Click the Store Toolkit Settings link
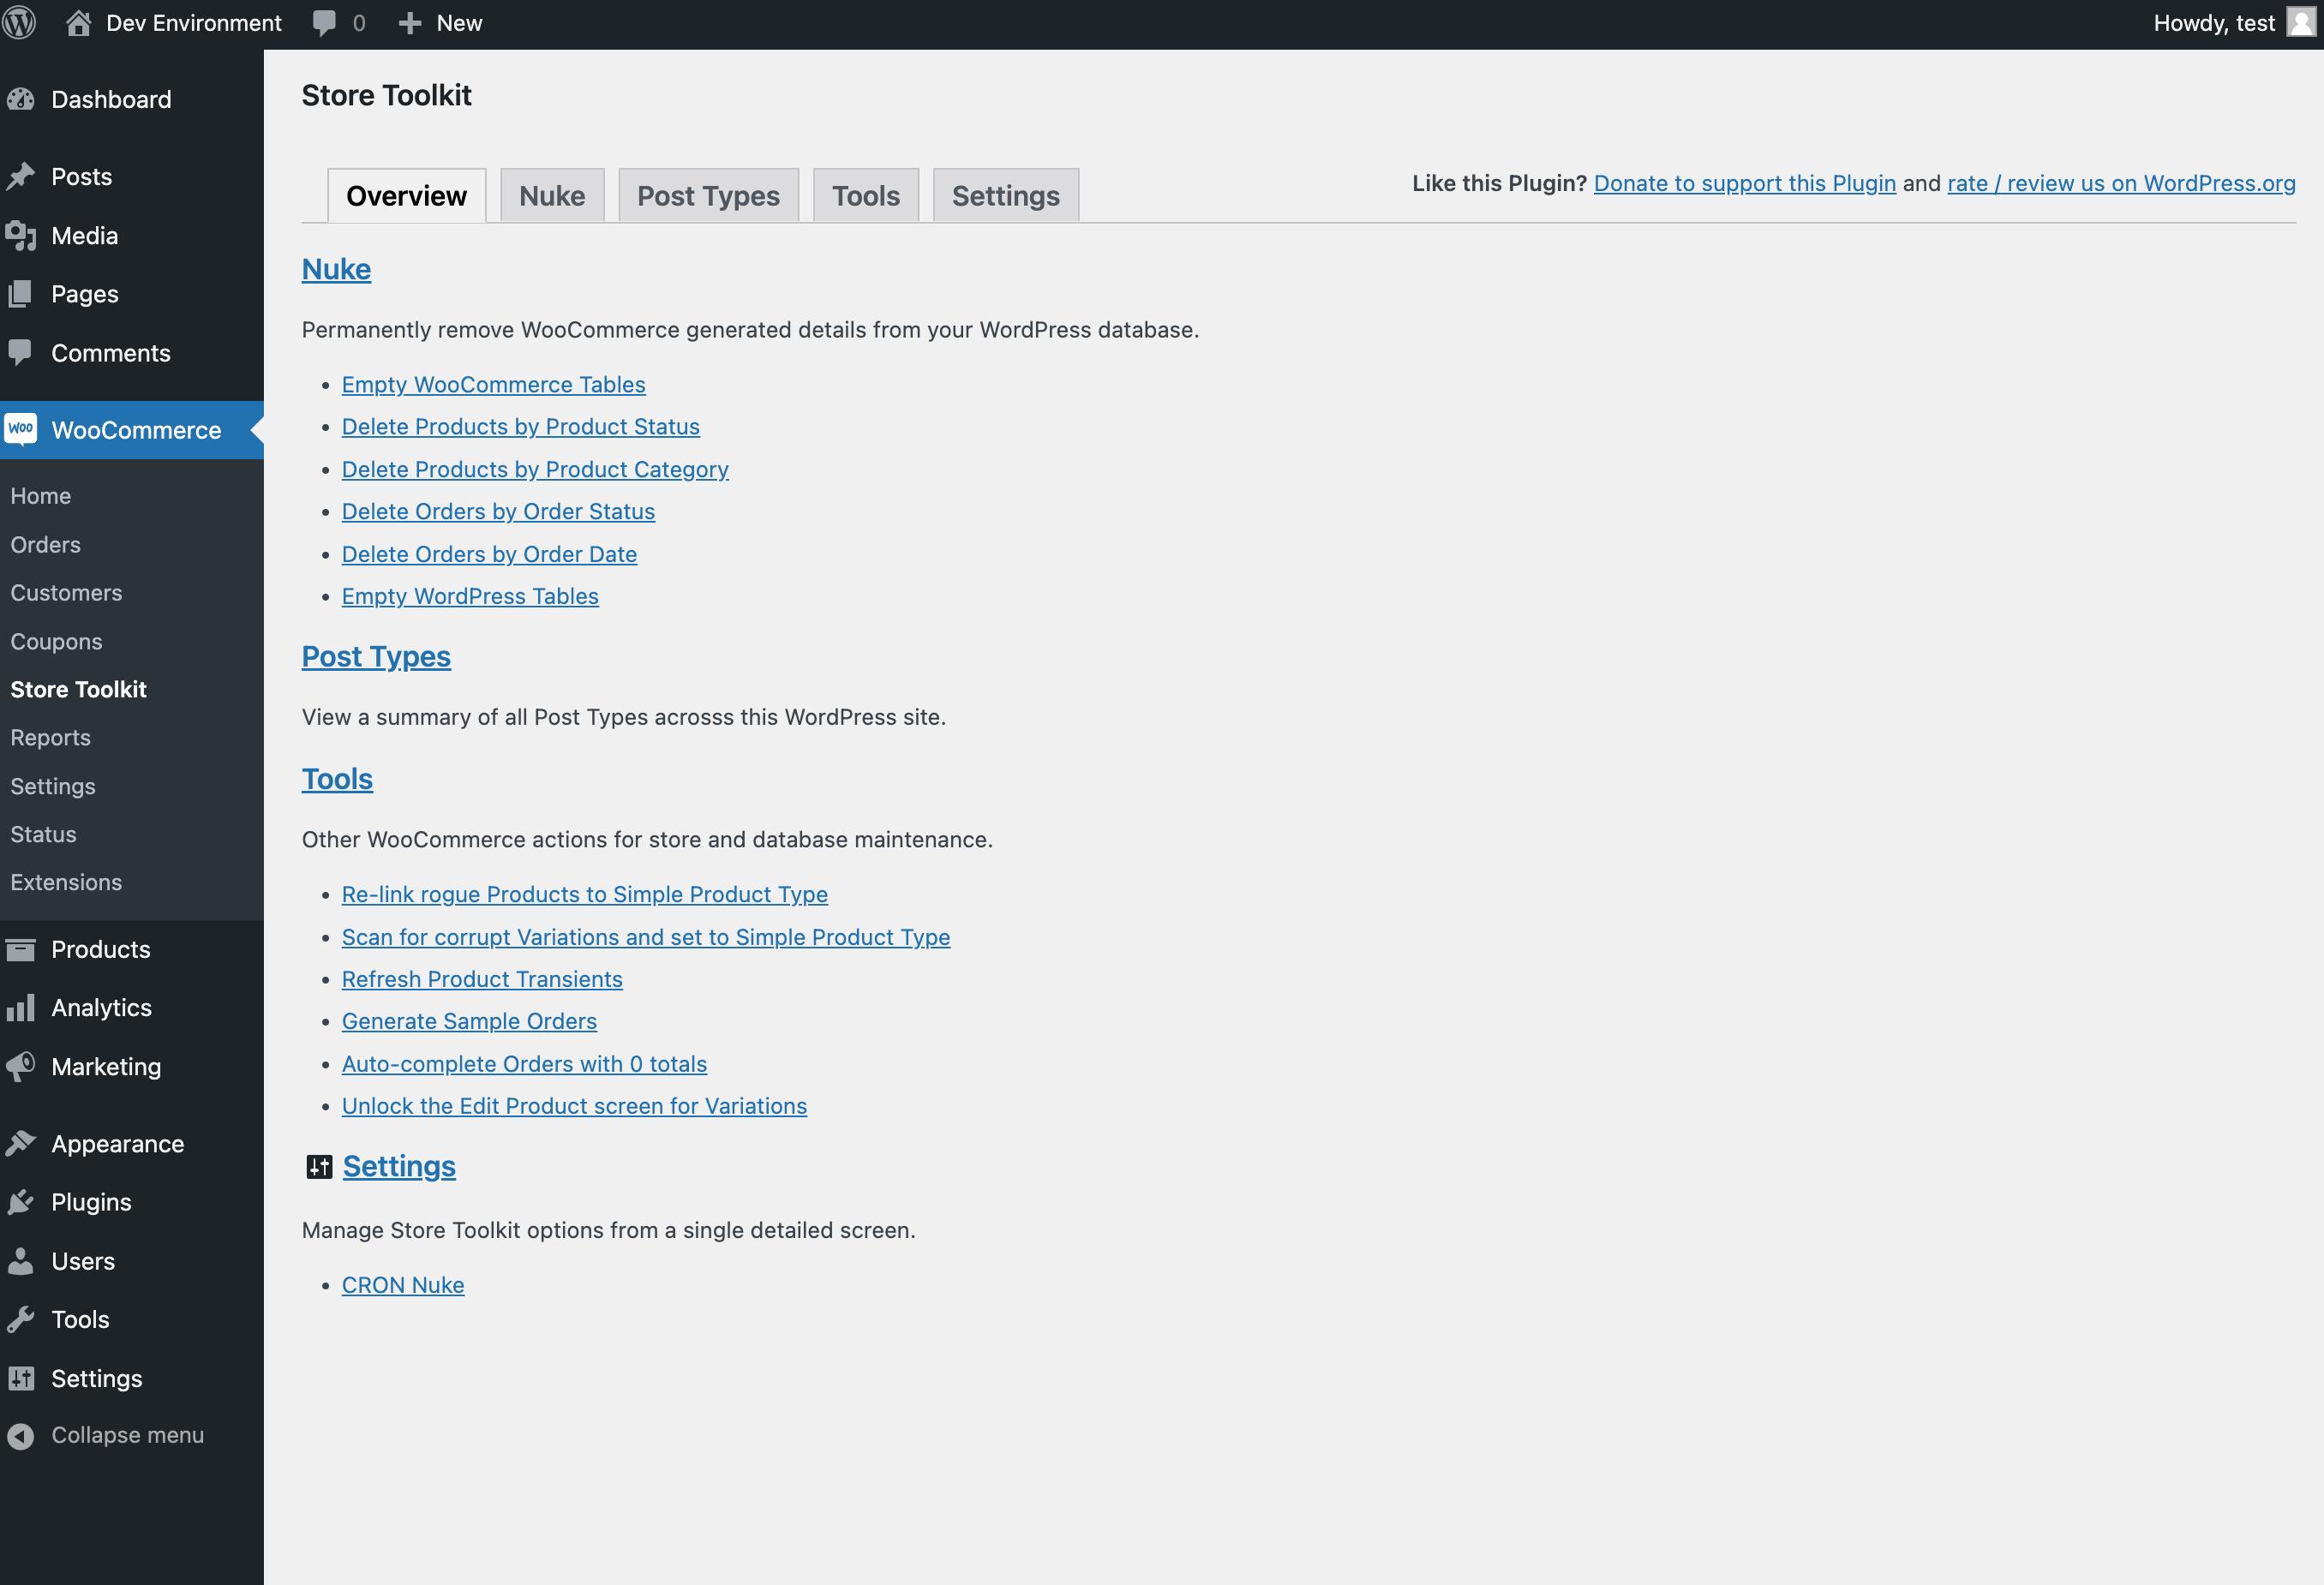Viewport: 2324px width, 1585px height. (398, 1165)
